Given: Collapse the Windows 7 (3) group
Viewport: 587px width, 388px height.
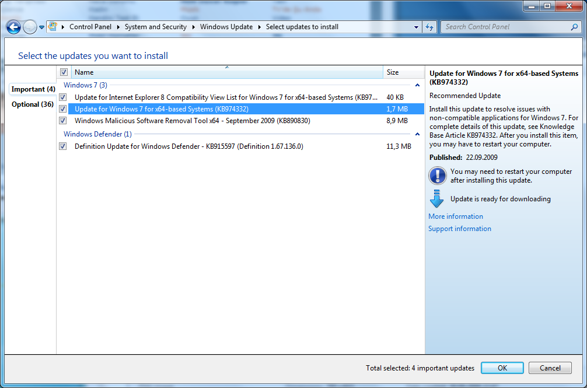Looking at the screenshot, I should tap(417, 85).
